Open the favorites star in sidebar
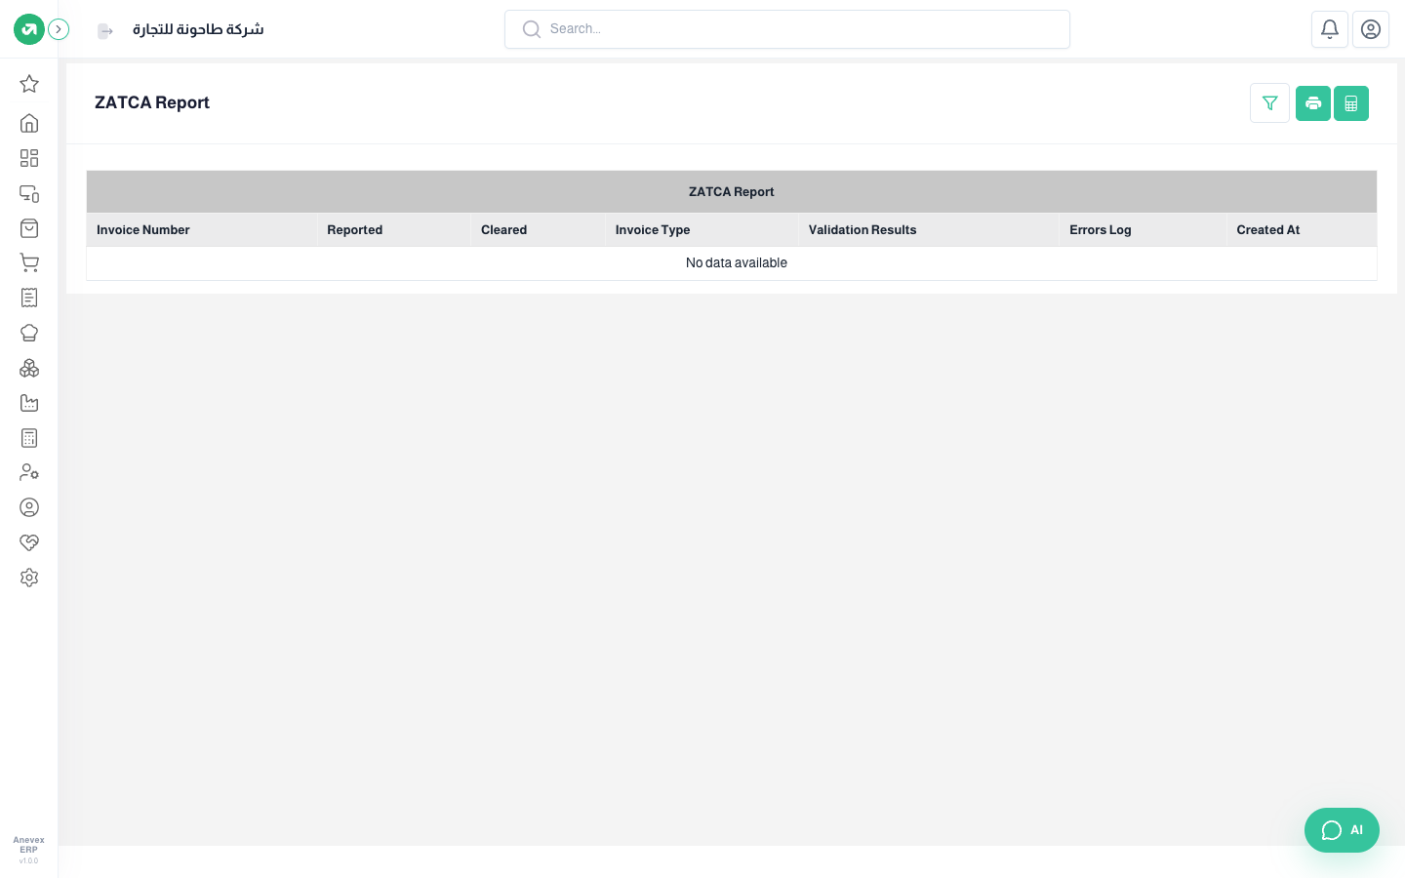This screenshot has width=1405, height=878. point(29,84)
